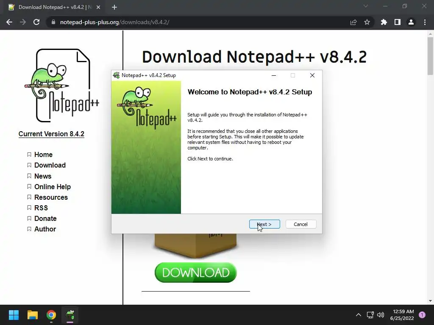Open the Chrome extensions puzzle icon
The image size is (434, 325).
coord(384,22)
